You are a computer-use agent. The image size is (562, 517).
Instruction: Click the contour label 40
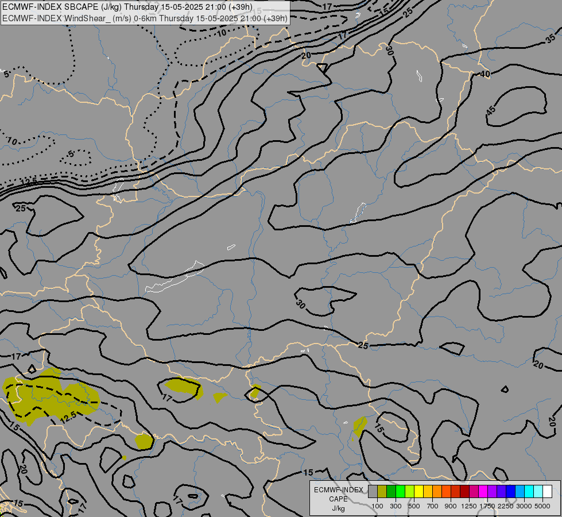[485, 74]
